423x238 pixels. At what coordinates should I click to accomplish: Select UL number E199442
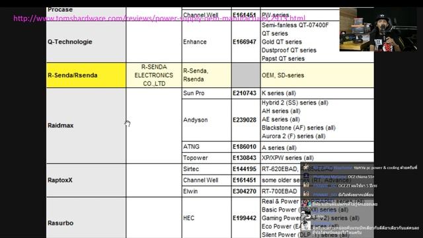[245, 218]
